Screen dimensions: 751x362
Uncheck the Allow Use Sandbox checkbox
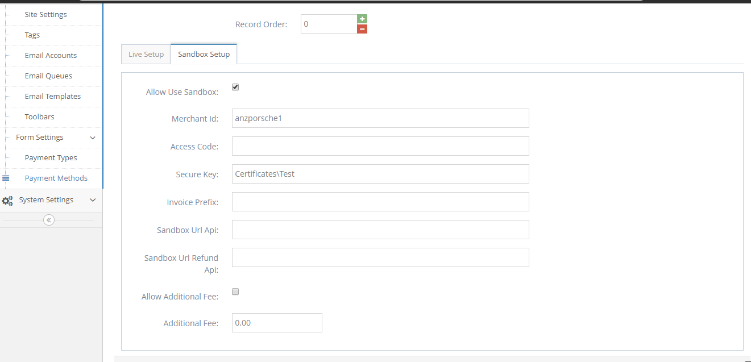point(235,87)
